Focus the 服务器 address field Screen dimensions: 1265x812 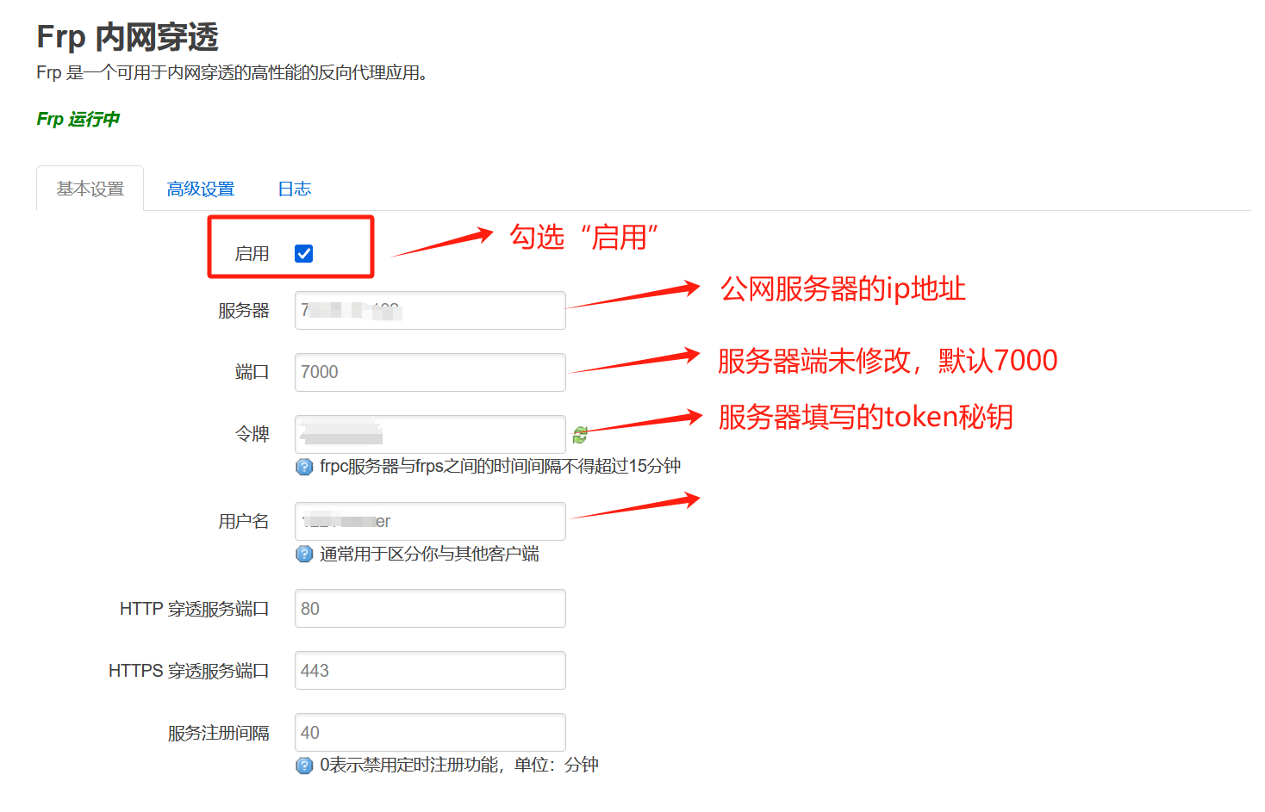[430, 310]
